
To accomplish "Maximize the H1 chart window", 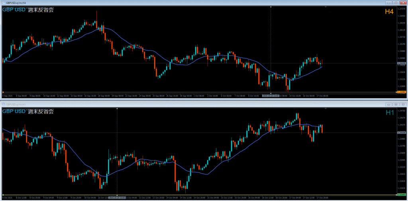I will click(395, 104).
